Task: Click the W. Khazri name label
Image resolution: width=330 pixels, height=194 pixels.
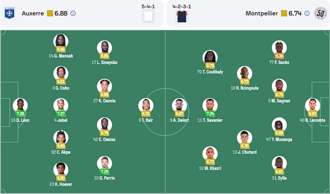Action: (x=209, y=168)
